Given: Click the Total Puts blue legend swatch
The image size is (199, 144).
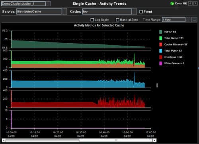Looking at the screenshot, I should click(x=160, y=51).
